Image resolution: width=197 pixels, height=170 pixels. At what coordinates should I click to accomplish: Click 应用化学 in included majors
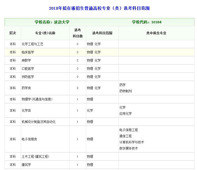point(125,114)
